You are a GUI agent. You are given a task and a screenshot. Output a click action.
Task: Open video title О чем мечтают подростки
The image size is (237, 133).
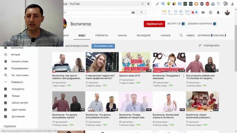100,77
